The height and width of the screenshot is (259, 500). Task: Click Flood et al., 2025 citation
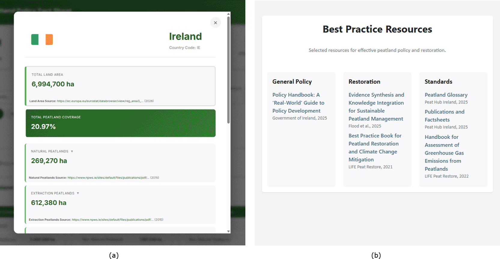(x=365, y=126)
